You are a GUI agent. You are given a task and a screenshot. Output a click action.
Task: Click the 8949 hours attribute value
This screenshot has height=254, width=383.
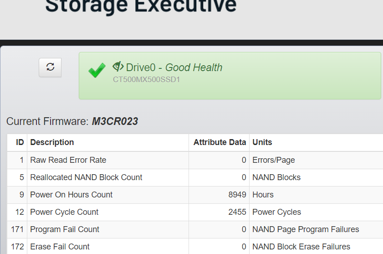[x=237, y=195]
